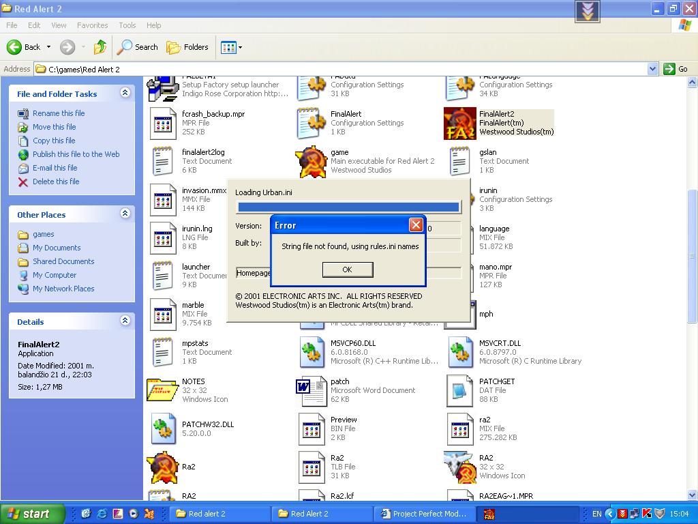Screen dimensions: 698x524
Task: Click the scroll down arrow of file list
Action: [693, 495]
